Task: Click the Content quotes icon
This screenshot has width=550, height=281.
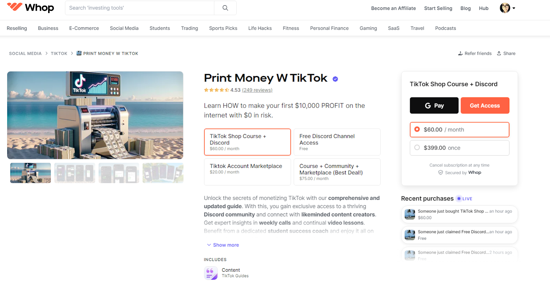Action: click(211, 273)
